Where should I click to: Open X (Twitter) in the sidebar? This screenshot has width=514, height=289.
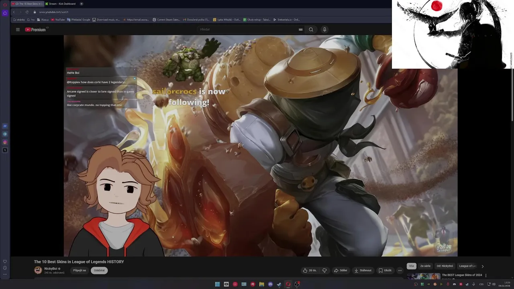[5, 150]
